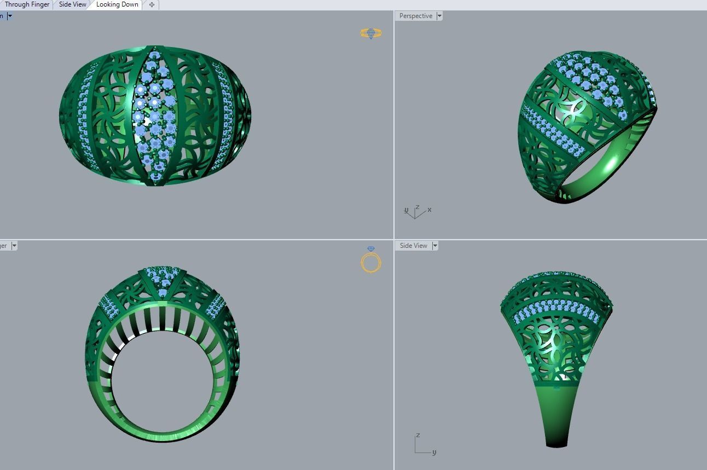This screenshot has width=707, height=470.
Task: Select the Looking Down tab
Action: [x=117, y=4]
